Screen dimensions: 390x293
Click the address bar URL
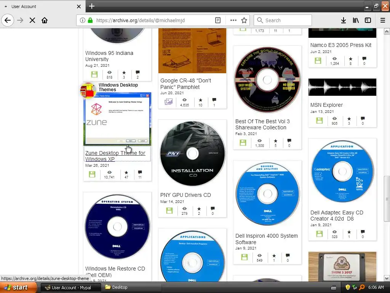pos(140,20)
